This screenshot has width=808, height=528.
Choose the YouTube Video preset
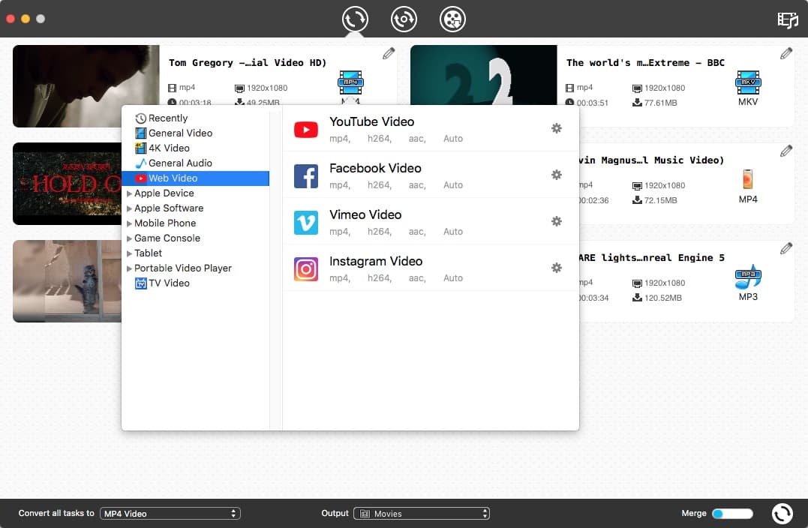(x=431, y=129)
